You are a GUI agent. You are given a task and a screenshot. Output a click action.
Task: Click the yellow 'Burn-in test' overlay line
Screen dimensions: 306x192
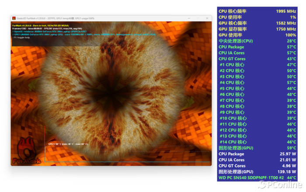click(41, 25)
